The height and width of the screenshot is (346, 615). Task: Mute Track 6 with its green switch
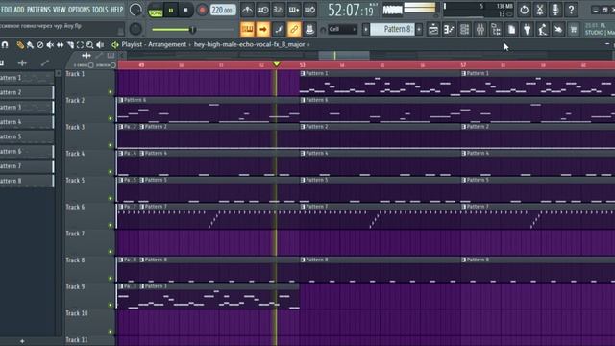click(111, 225)
